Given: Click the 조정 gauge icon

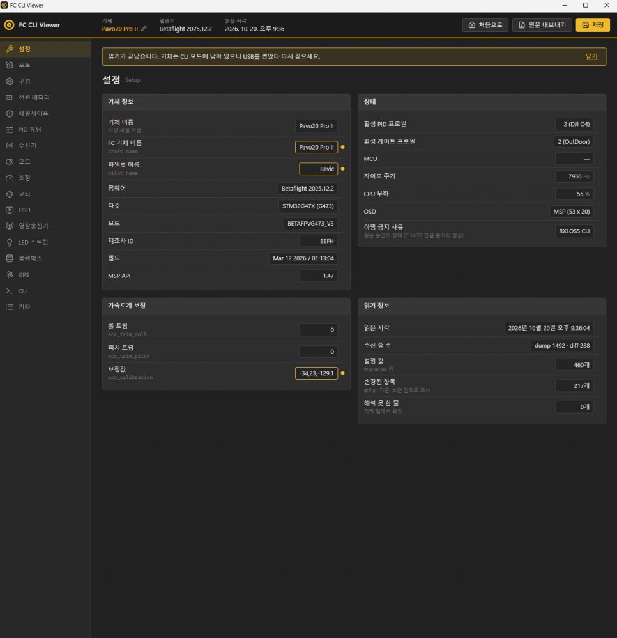Looking at the screenshot, I should click(10, 178).
